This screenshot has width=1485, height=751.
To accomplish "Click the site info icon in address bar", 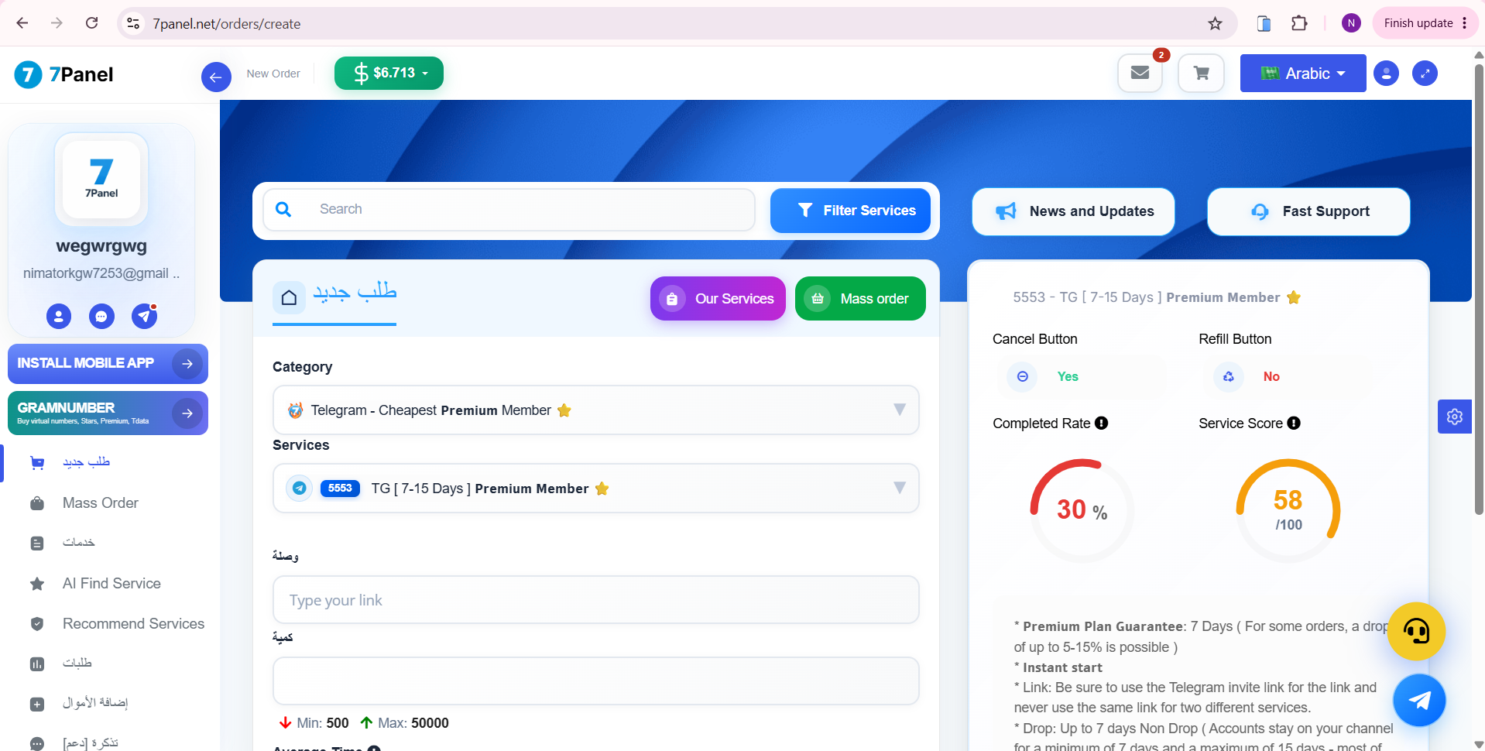I will click(x=133, y=23).
